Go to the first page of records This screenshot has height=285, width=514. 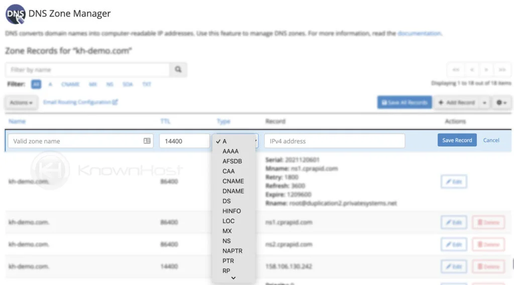(x=456, y=70)
